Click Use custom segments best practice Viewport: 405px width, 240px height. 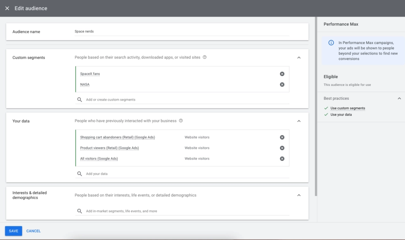pyautogui.click(x=348, y=108)
